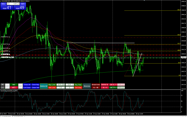Viewport: 187px width, 117px height.
Task: Click the Fibonacci 0.0 level line
Action: [x=152, y=76]
